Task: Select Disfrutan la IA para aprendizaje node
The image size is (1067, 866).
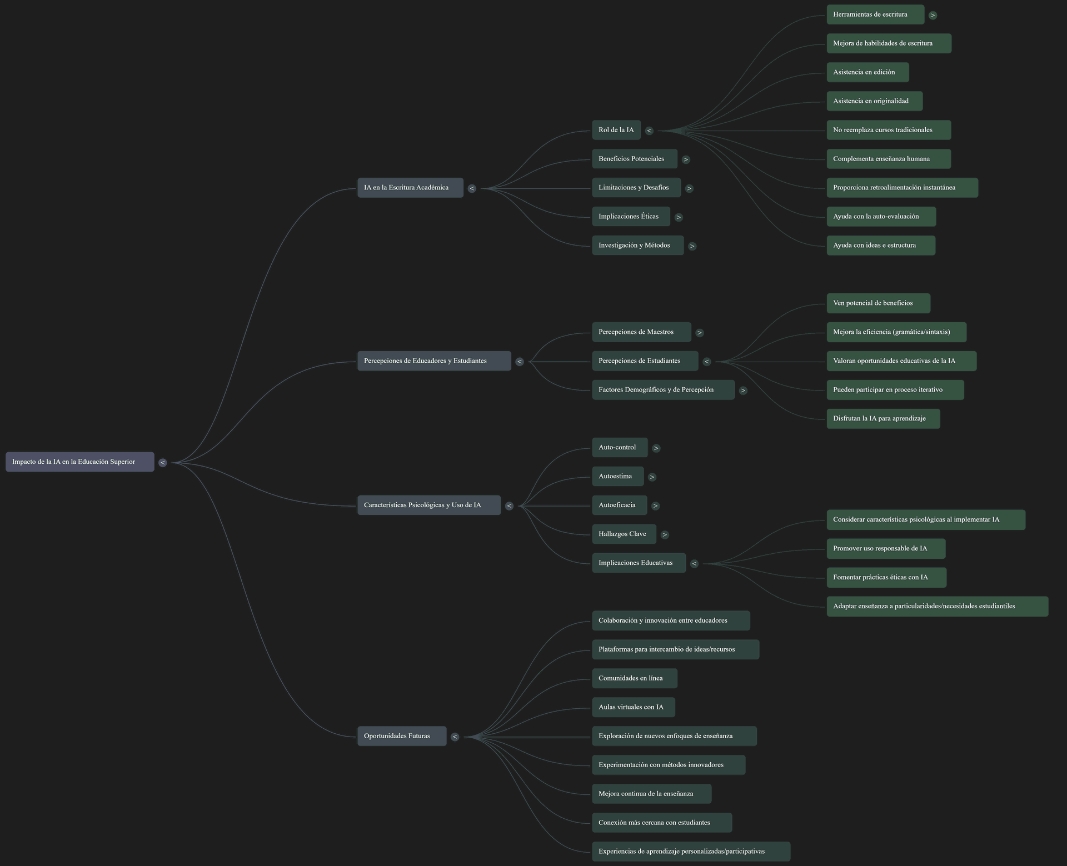Action: [x=884, y=419]
